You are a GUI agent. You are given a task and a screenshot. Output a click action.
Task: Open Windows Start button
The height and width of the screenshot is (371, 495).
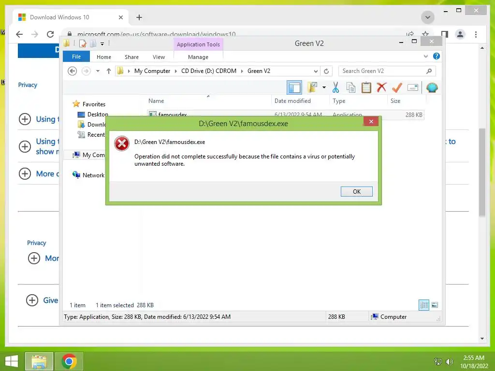click(x=12, y=361)
